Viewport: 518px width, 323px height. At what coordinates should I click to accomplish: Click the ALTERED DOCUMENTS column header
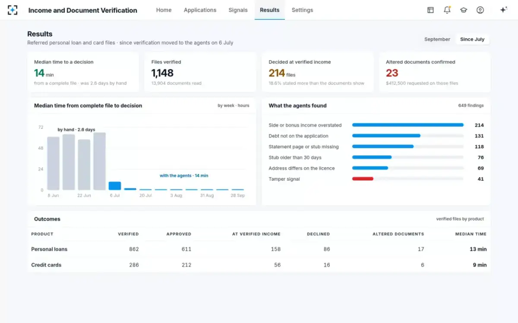[x=398, y=234]
